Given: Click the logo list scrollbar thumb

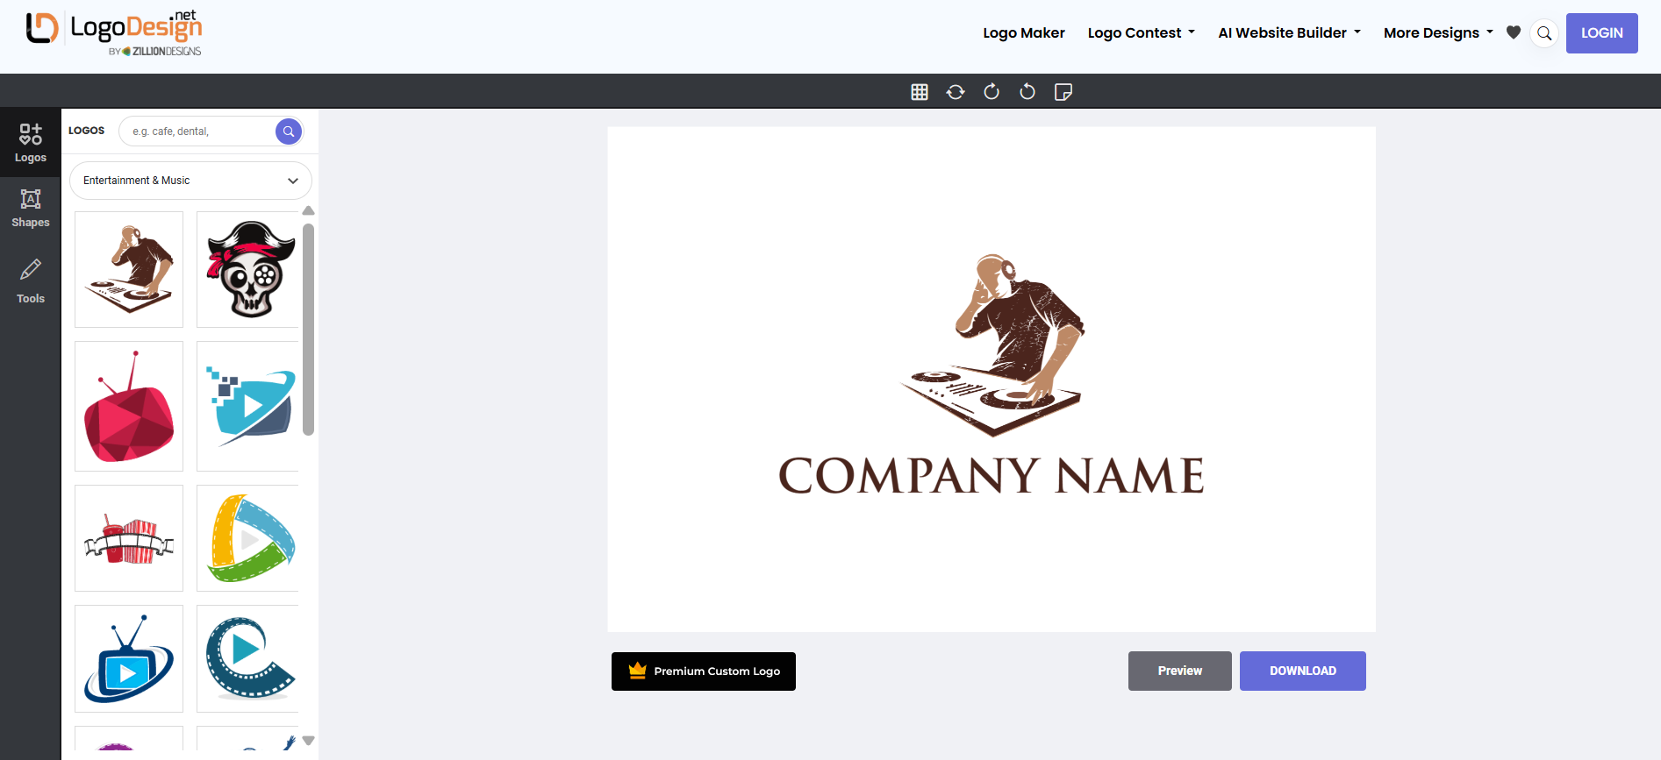Looking at the screenshot, I should (x=308, y=330).
